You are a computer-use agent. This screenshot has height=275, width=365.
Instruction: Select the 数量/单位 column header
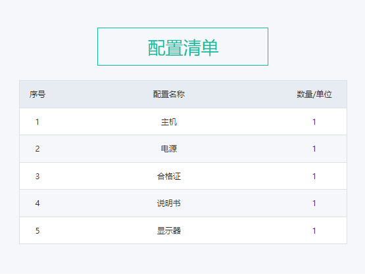click(314, 95)
